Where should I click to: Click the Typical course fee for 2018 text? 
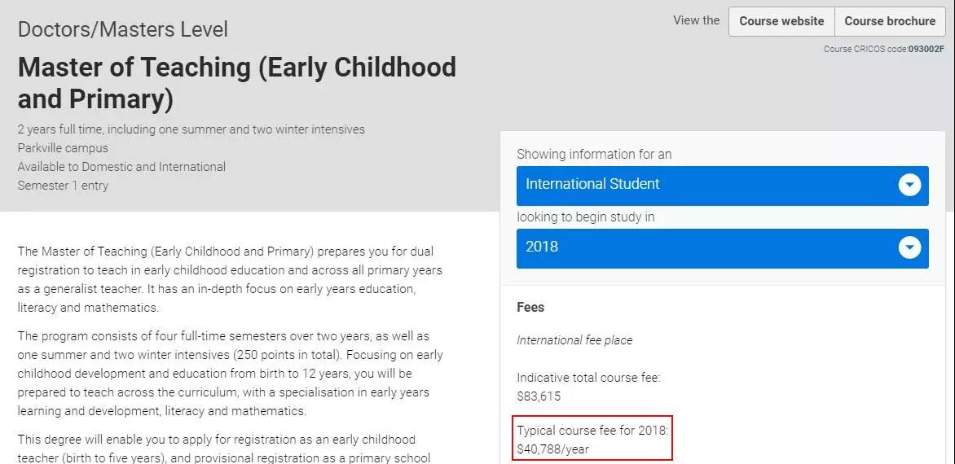(592, 430)
